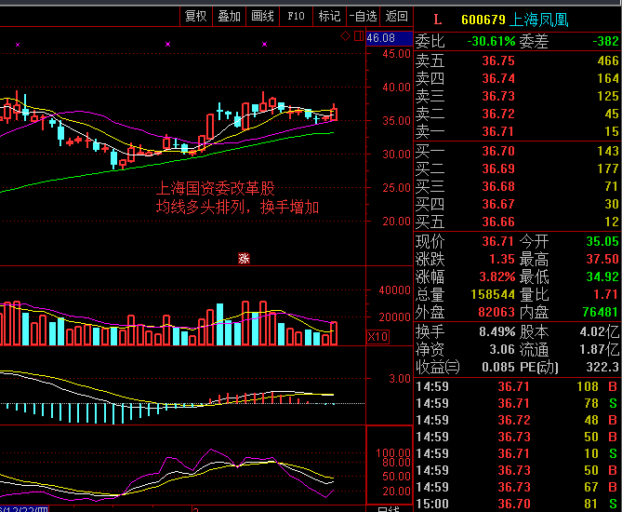Click the 流通 value 1.87亿
This screenshot has width=622, height=512.
(x=599, y=349)
